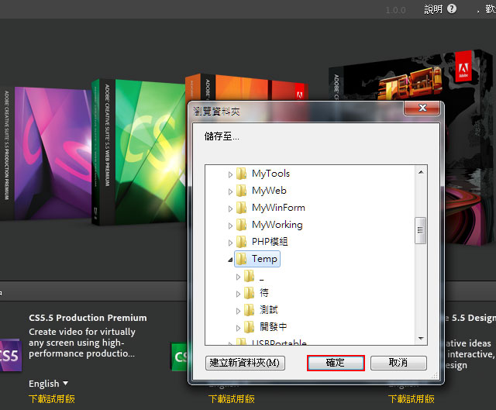
Task: Expand the MyWinForm folder node
Action: [230, 208]
